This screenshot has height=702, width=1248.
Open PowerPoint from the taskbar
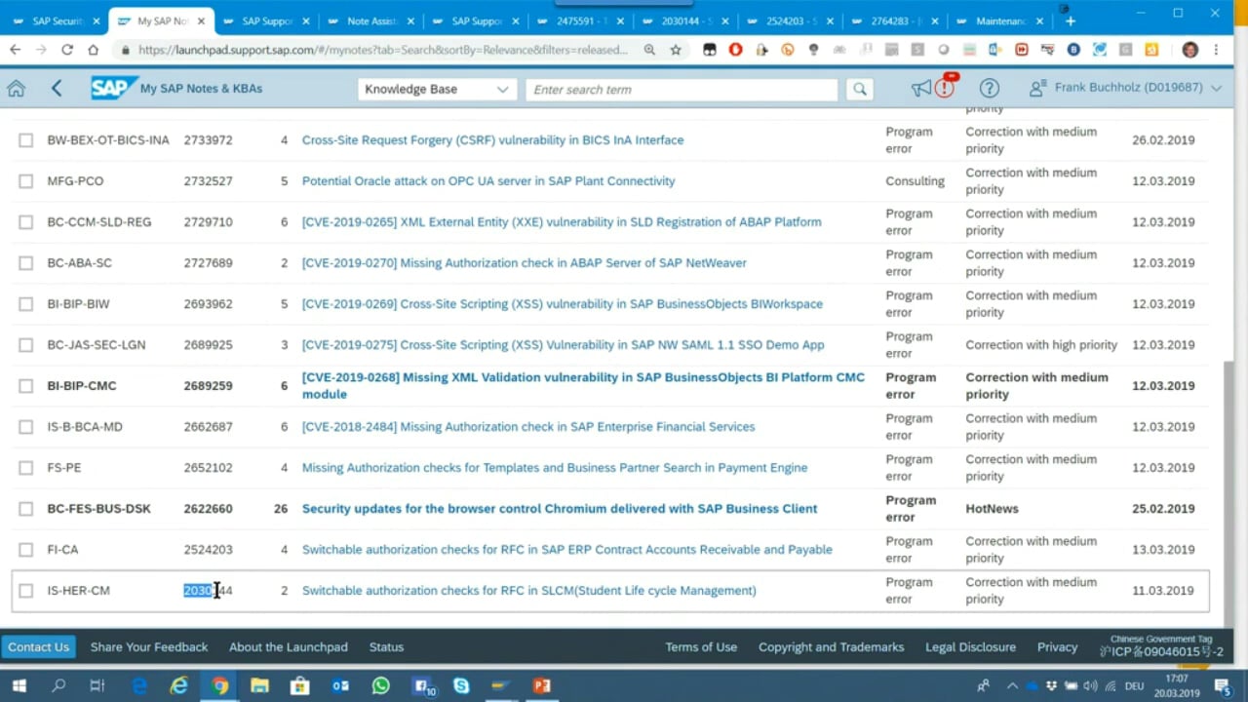(x=542, y=685)
